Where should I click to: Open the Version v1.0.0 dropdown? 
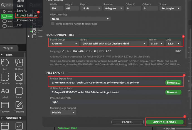(x=156, y=44)
